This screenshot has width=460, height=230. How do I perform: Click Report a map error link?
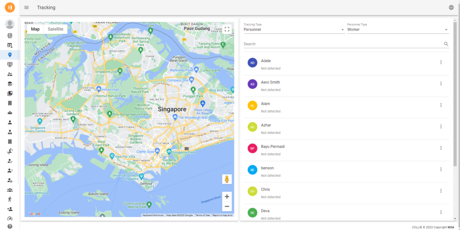click(x=222, y=215)
